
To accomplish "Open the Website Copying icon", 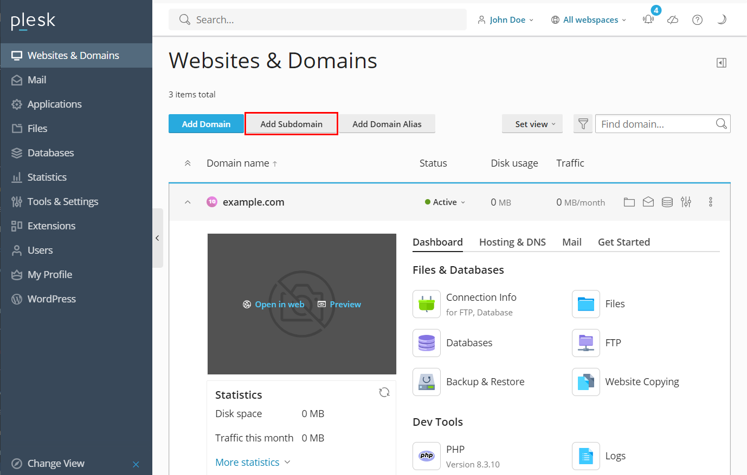I will tap(585, 382).
